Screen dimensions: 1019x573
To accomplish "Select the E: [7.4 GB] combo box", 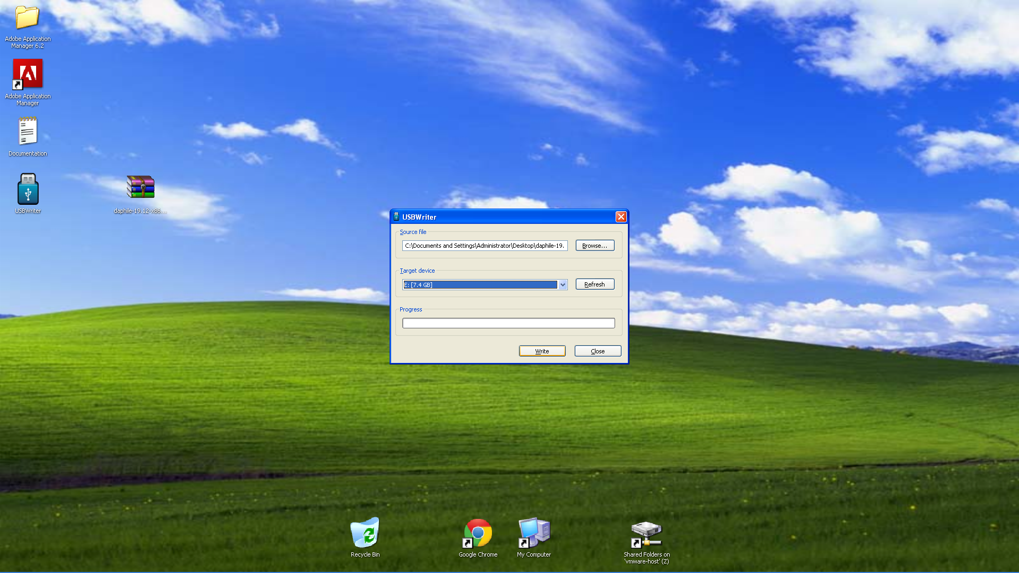I will click(480, 285).
